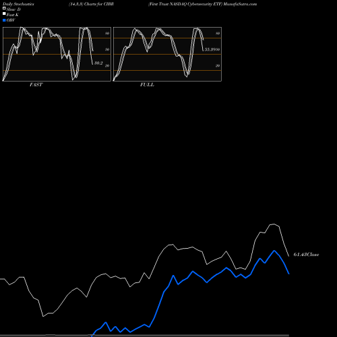Select the '(14,3,3) Charts for CIBR' text
Image resolution: width=337 pixels, height=337 pixels.
[91, 4]
